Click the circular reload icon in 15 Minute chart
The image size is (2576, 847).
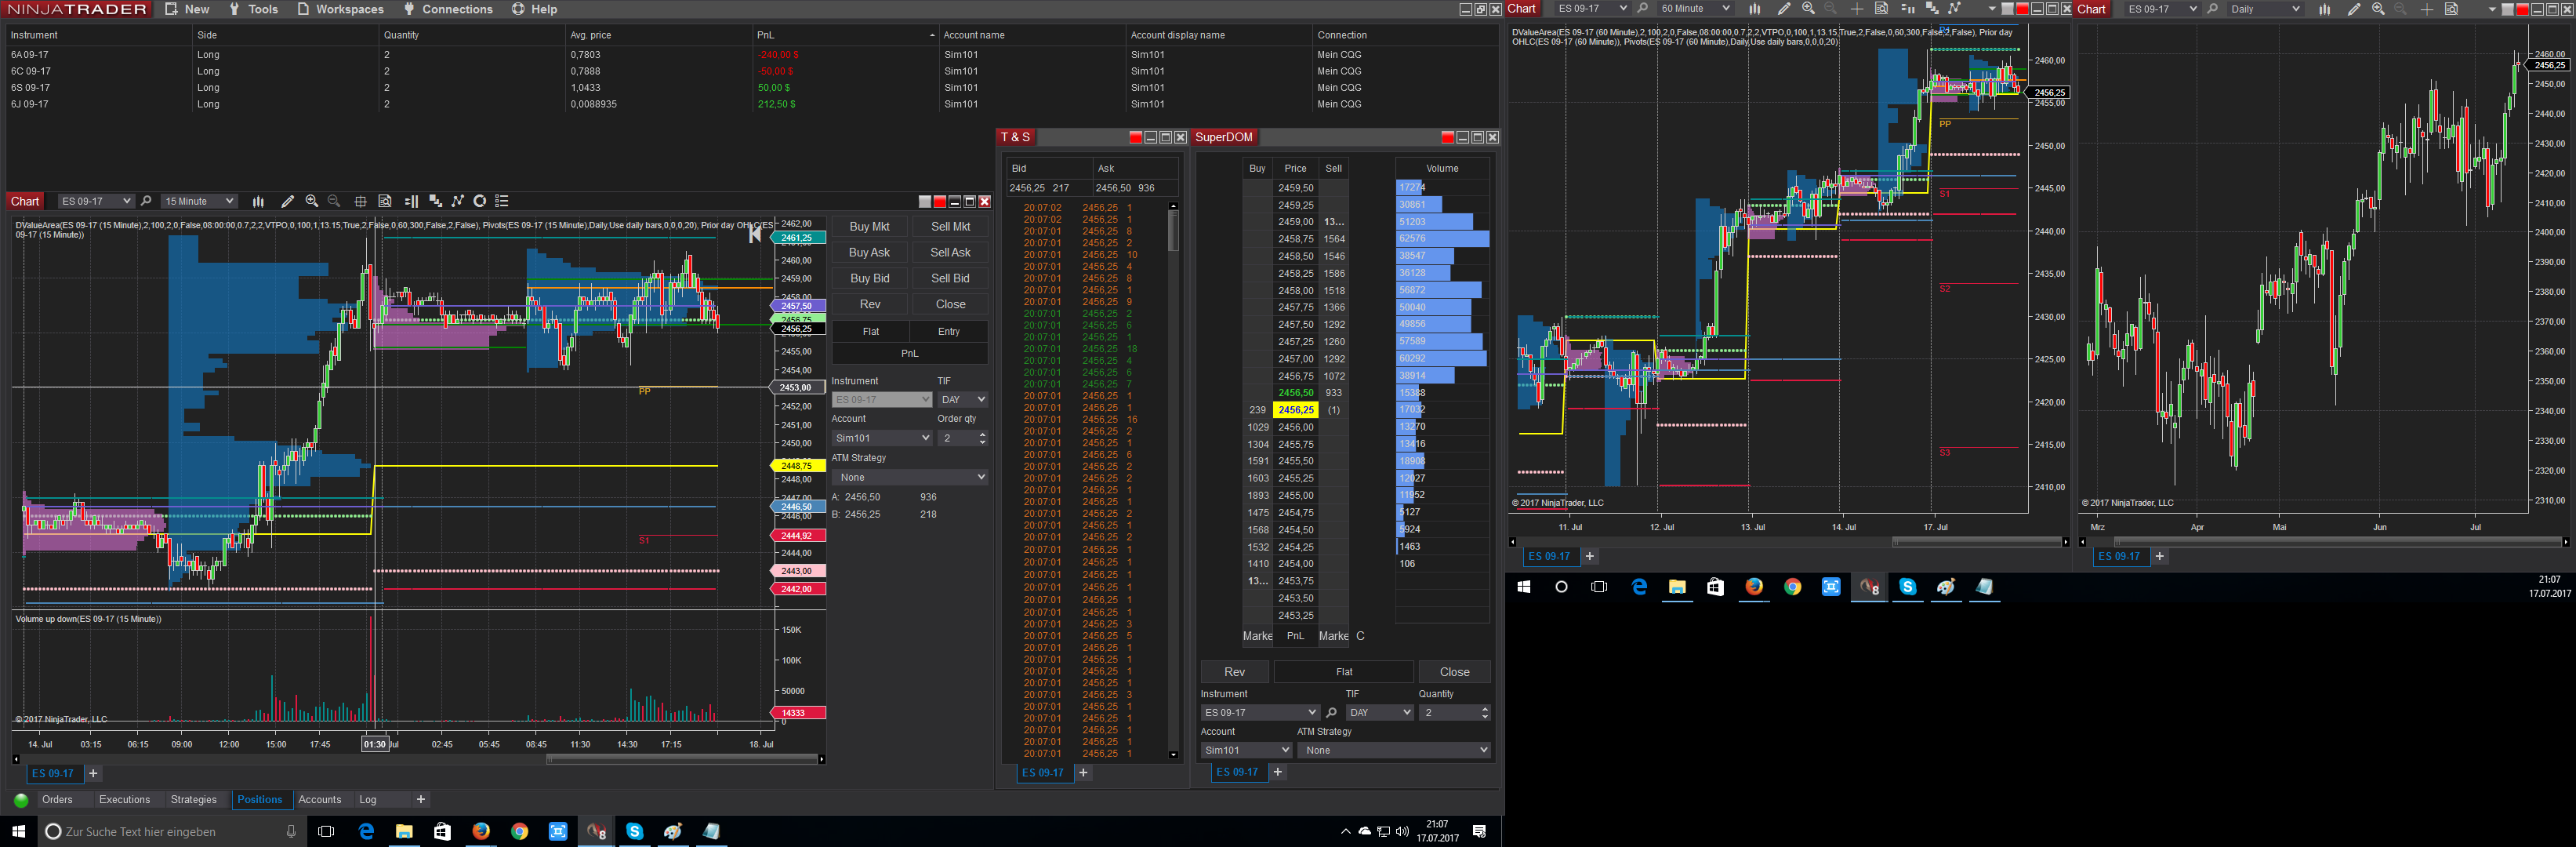[x=480, y=201]
